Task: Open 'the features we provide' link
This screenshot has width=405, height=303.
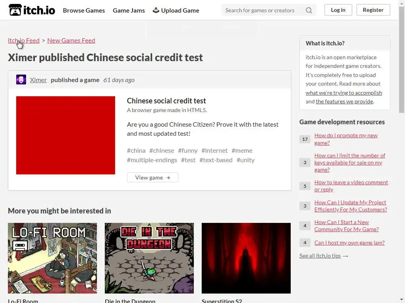Action: pyautogui.click(x=344, y=101)
